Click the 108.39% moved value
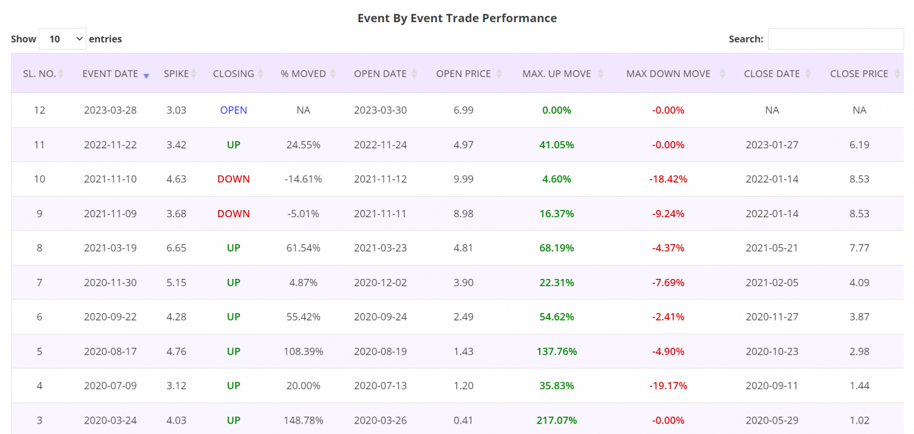The width and height of the screenshot is (914, 434). (x=303, y=352)
